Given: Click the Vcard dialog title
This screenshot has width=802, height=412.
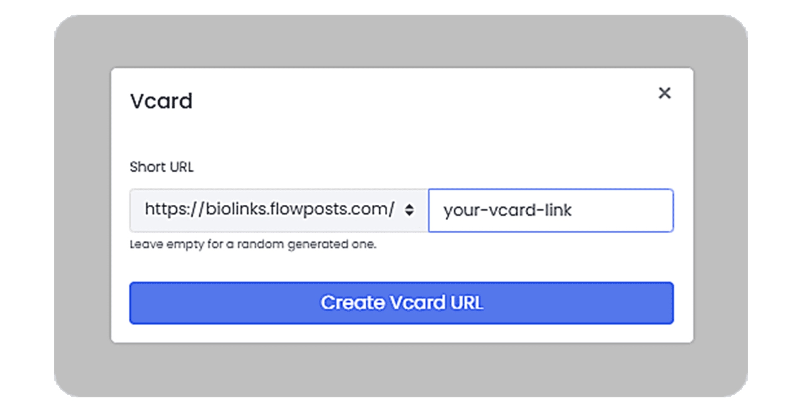Looking at the screenshot, I should coord(161,101).
